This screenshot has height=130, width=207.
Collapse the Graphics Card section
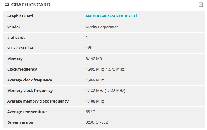[x=201, y=5]
